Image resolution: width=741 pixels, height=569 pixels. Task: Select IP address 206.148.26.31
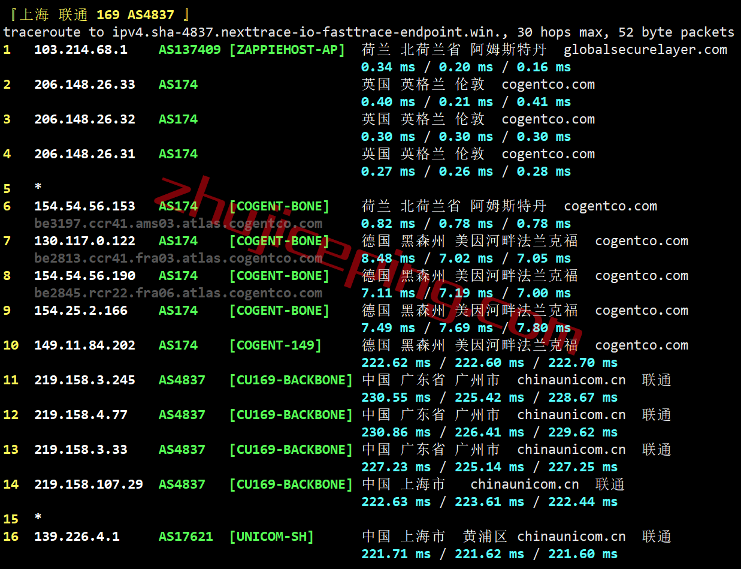84,154
